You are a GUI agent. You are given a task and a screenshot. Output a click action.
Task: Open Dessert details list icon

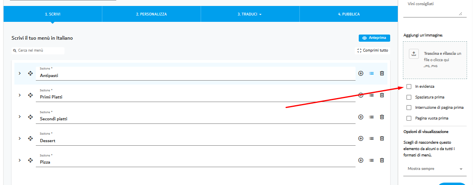click(371, 139)
